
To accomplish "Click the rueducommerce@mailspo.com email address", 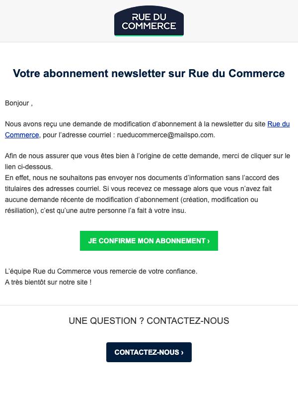I will (x=165, y=135).
